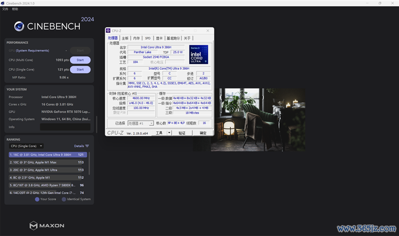Click the 确定 button in CPU-Z
The height and width of the screenshot is (236, 399).
[x=203, y=133]
